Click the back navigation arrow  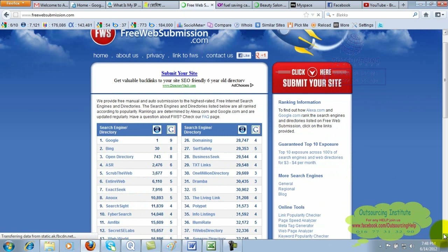6,15
